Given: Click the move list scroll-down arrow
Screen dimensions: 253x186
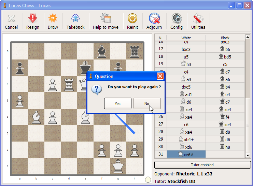Looking at the screenshot, I should pyautogui.click(x=248, y=156).
